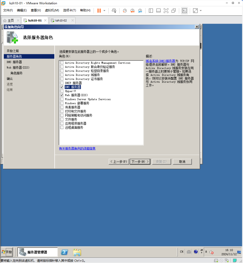The width and height of the screenshot is (243, 263).
Task: Check Active Directory 联合身份验证服务
Action: click(62, 67)
